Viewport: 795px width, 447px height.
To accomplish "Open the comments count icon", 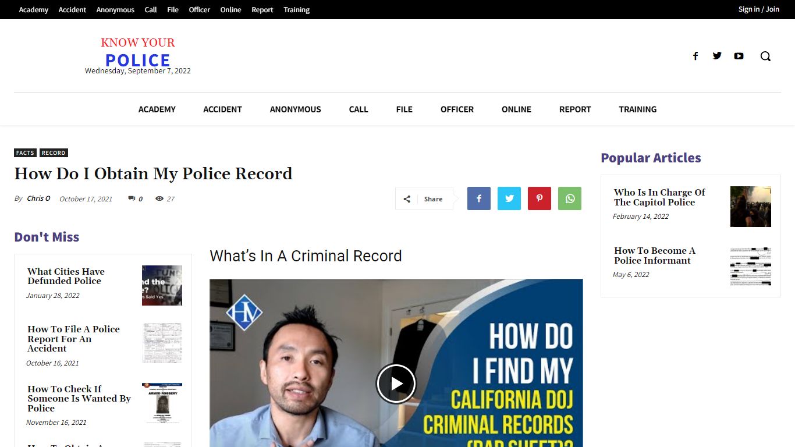I will point(132,198).
